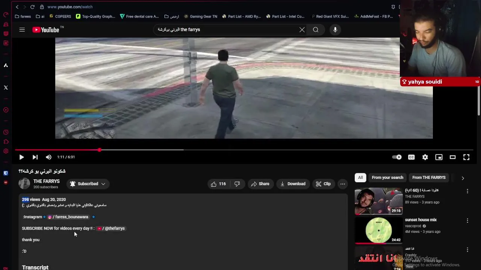The width and height of the screenshot is (481, 270).
Task: Select the All filter chip
Action: click(x=360, y=177)
